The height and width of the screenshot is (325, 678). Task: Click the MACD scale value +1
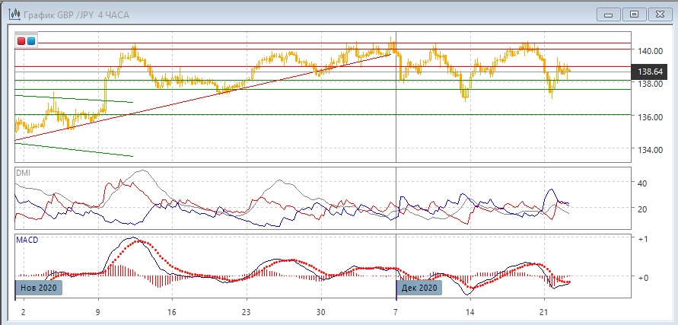(x=642, y=239)
